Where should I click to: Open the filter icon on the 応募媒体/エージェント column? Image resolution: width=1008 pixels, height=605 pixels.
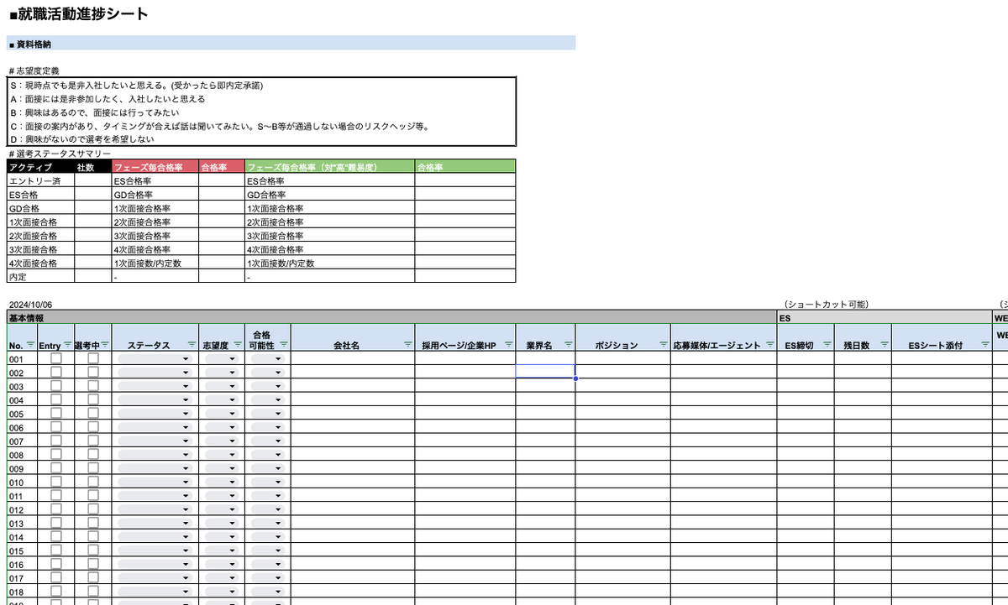pos(770,345)
